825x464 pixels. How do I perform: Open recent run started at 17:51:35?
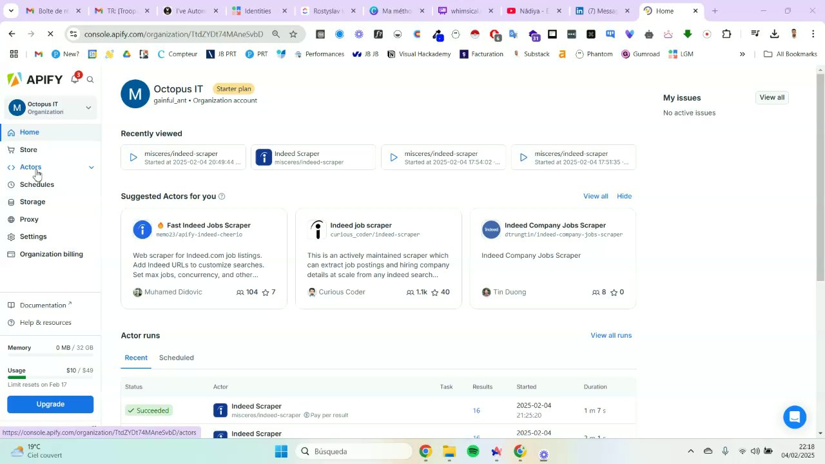pos(573,157)
